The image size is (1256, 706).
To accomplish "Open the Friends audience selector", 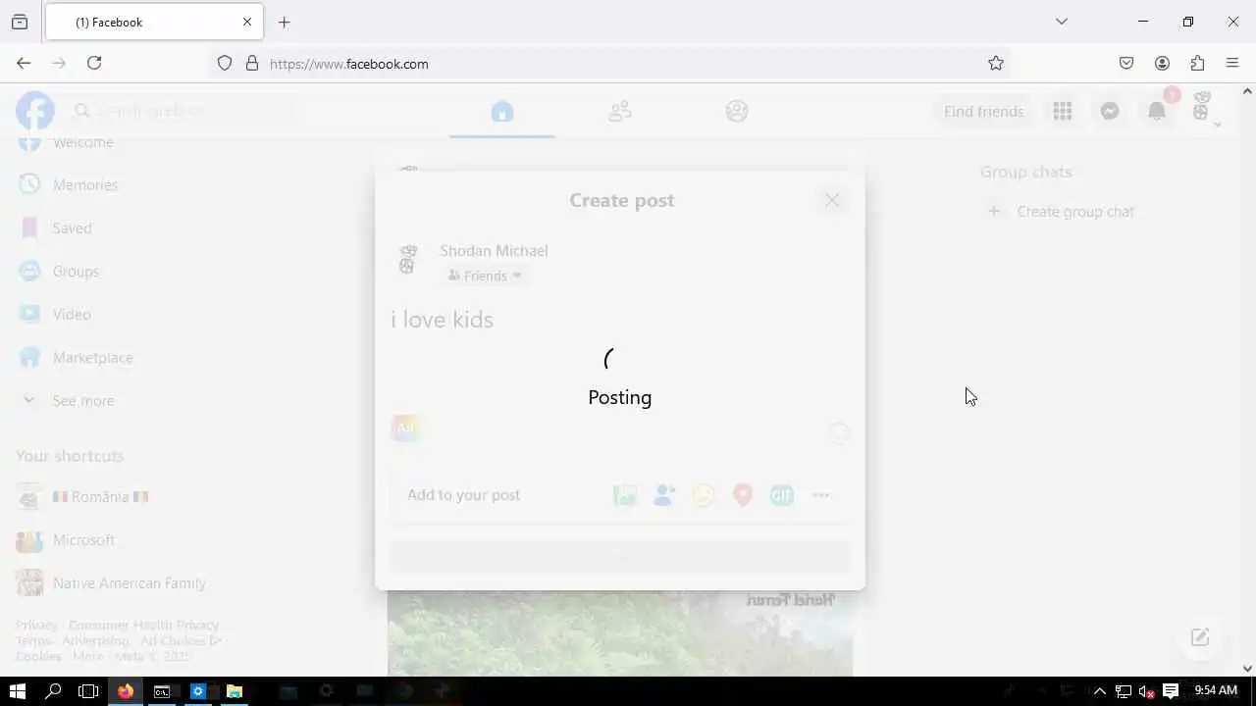I will [x=485, y=276].
